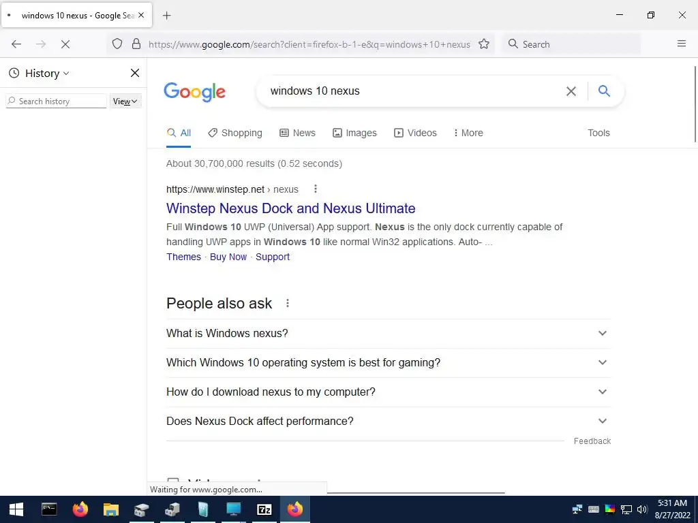Click winstep.net result URL breadcrumb
Screen dimensions: 698x523
(232, 189)
